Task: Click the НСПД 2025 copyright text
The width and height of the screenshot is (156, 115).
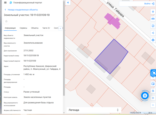Action: [135, 113]
